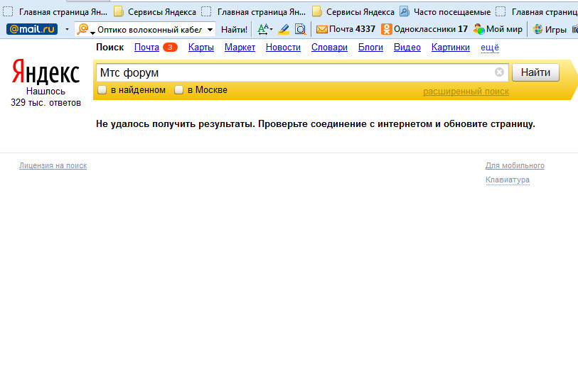Screen dimensions: 578x369
Task: Open the Картинки service link
Action: pos(451,48)
